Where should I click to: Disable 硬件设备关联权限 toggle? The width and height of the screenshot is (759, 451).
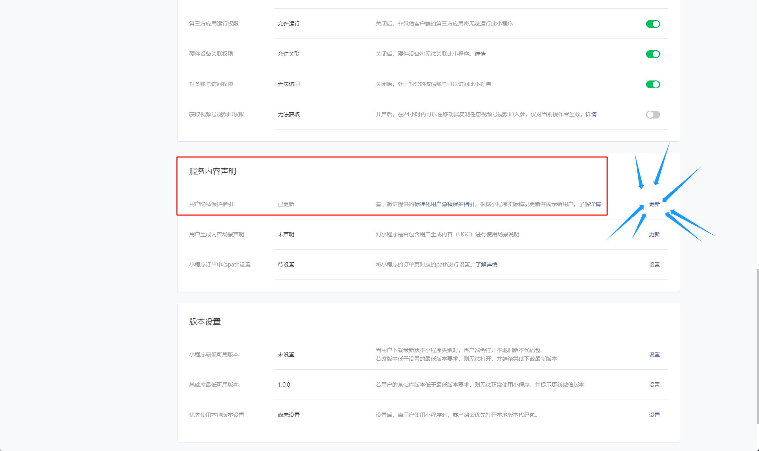(x=653, y=54)
